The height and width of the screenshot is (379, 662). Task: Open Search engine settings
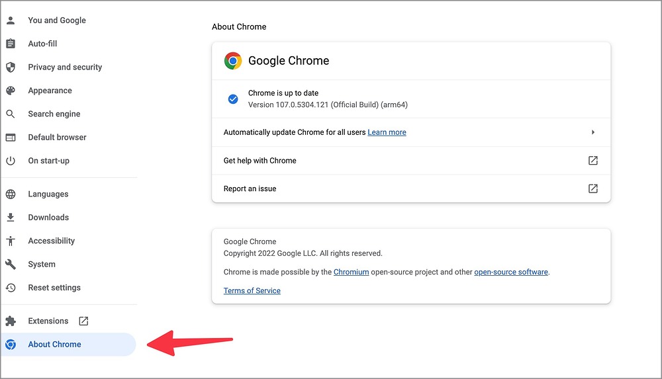(x=54, y=114)
